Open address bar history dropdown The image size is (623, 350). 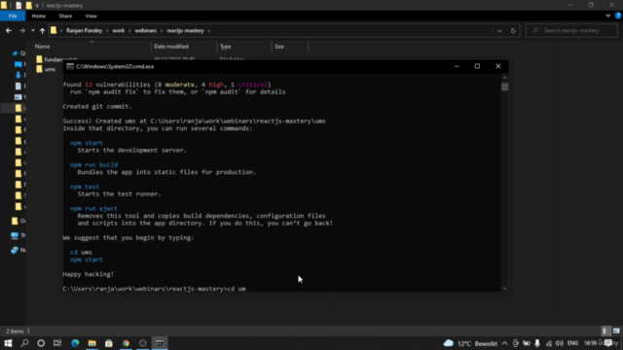coord(499,30)
